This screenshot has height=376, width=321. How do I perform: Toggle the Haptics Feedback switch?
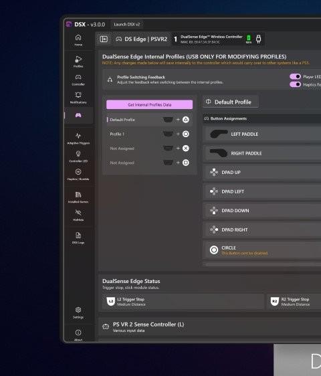(x=295, y=84)
